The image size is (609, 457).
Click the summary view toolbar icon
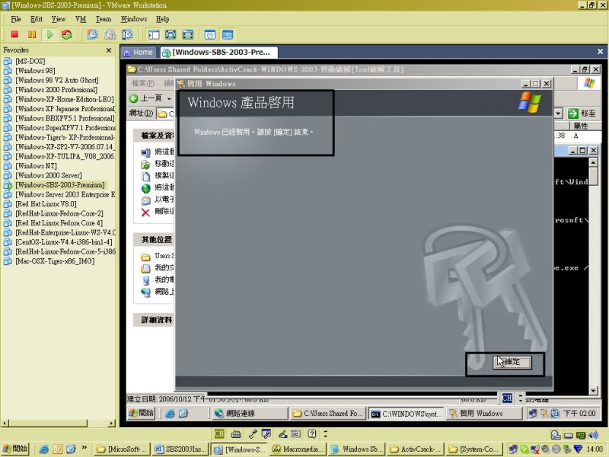tap(210, 34)
